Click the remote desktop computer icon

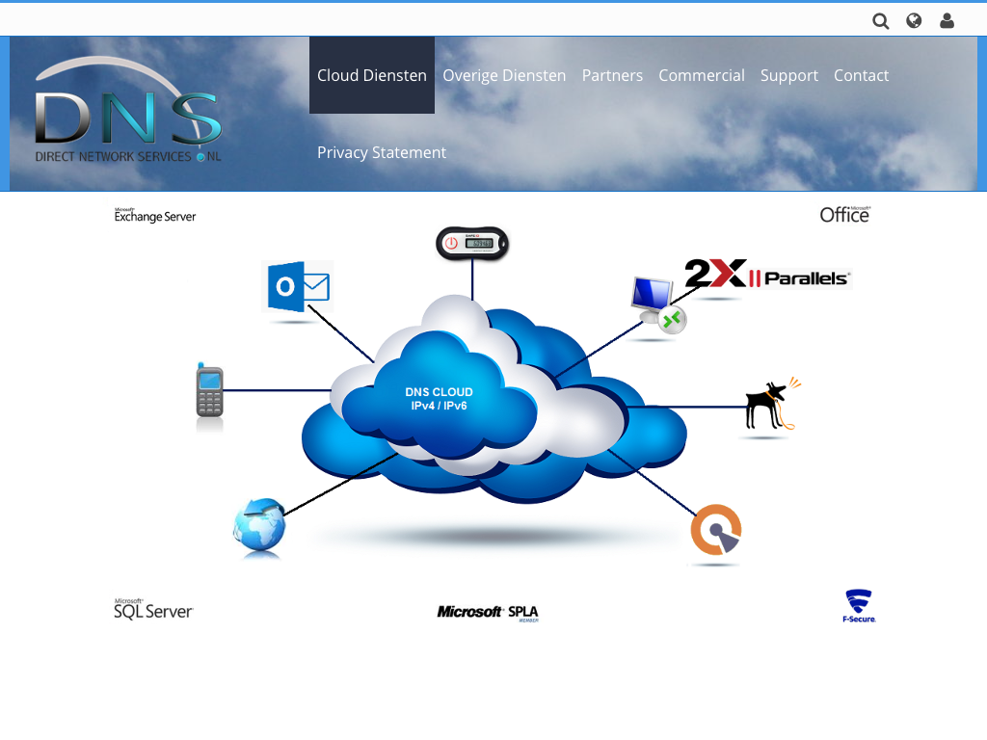tap(657, 305)
